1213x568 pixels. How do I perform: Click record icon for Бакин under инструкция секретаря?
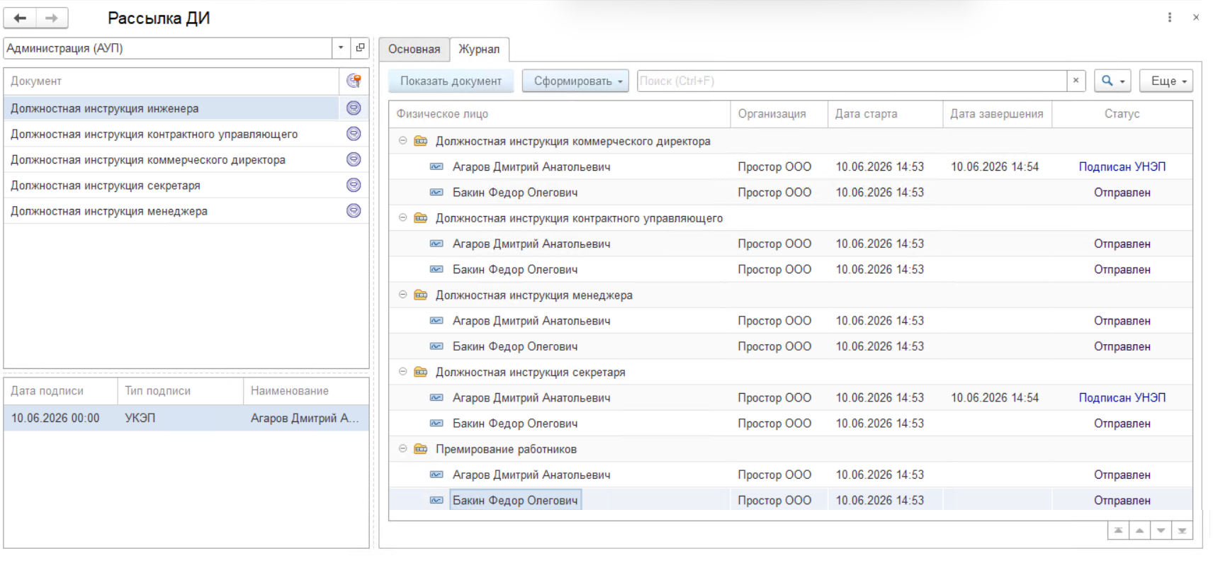(x=437, y=424)
